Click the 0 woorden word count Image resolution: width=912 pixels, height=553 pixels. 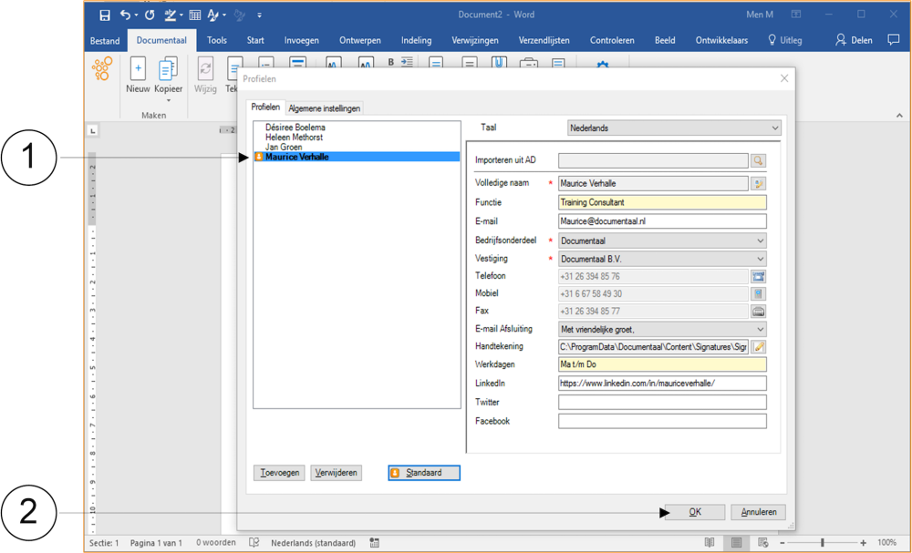coord(216,543)
